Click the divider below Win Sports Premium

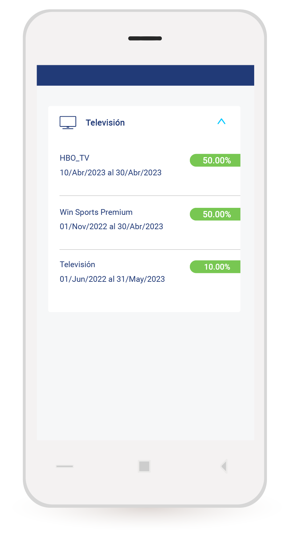point(150,250)
